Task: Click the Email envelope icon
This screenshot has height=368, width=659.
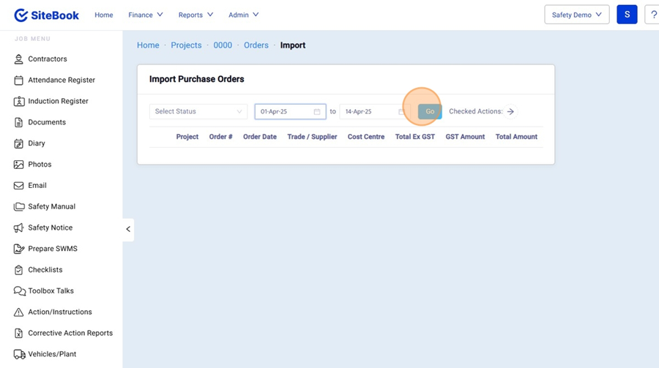Action: (19, 186)
